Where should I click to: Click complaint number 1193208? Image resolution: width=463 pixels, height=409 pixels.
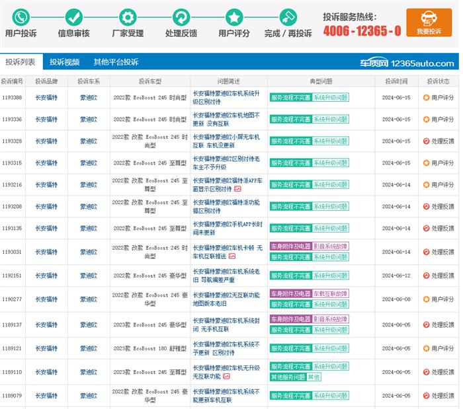tap(12, 206)
